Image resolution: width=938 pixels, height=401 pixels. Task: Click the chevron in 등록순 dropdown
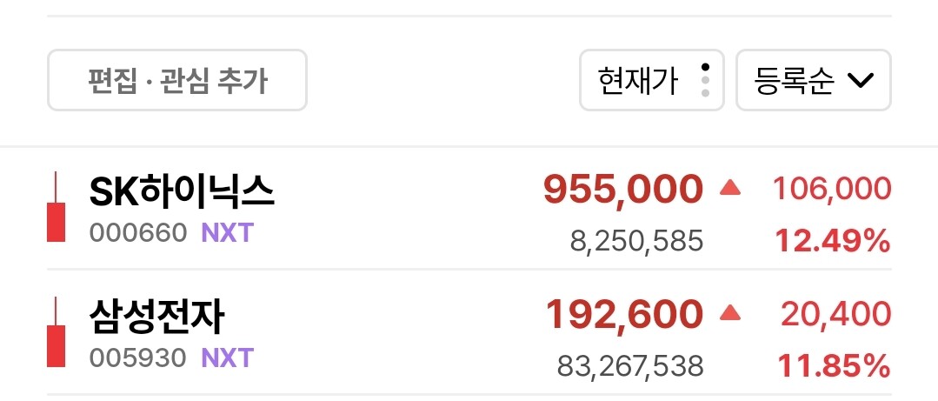tap(860, 81)
